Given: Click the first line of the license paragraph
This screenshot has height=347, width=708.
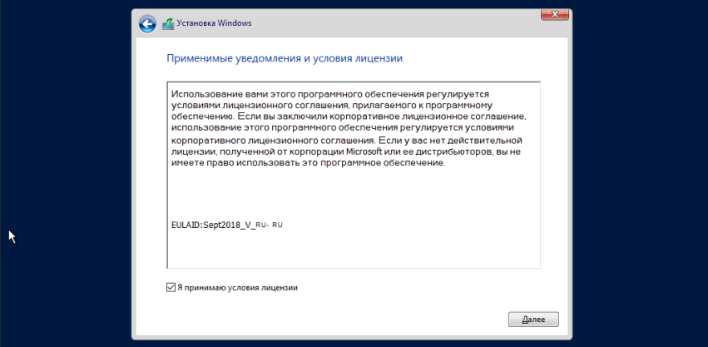Looking at the screenshot, I should pos(329,95).
